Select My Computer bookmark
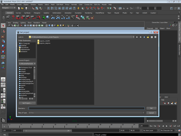 [24, 44]
